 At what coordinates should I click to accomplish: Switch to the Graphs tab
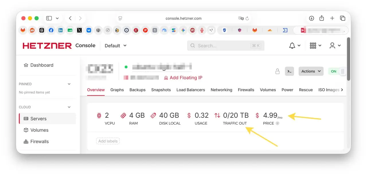tap(117, 90)
